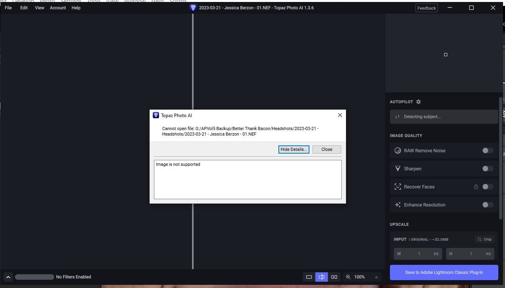Image resolution: width=505 pixels, height=288 pixels.
Task: Click the Enhance Resolution sparkle icon
Action: (397, 205)
